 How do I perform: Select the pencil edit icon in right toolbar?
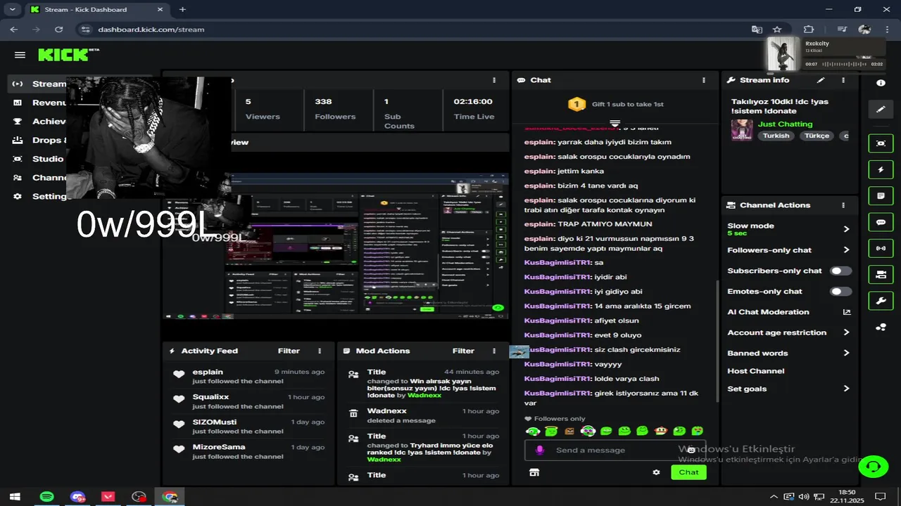881,109
